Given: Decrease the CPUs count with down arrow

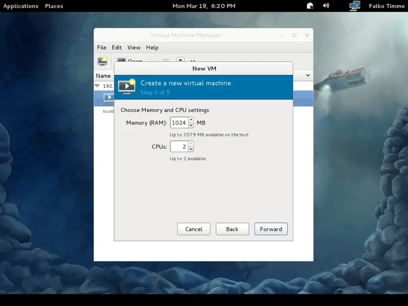Looking at the screenshot, I should coord(191,149).
